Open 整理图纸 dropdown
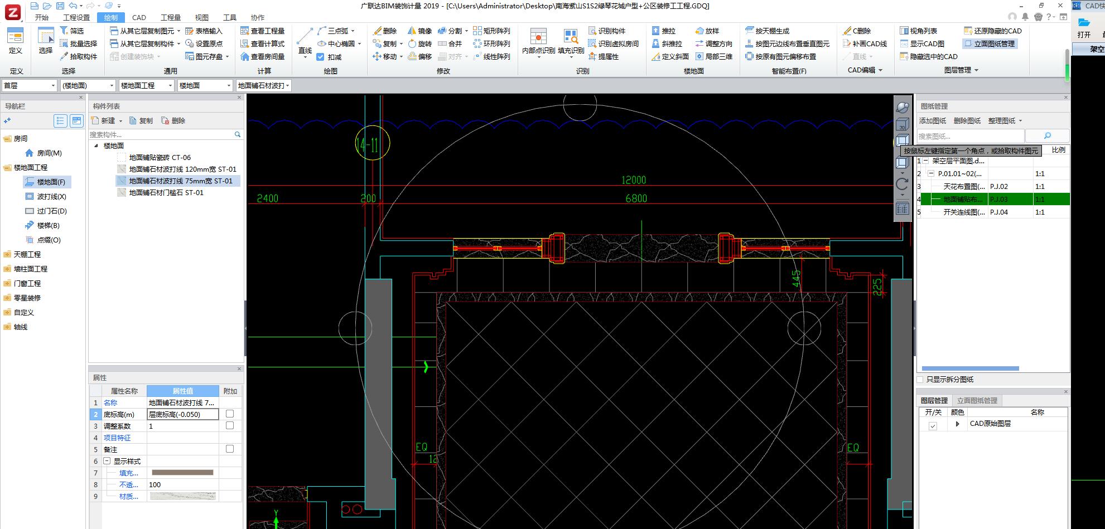Viewport: 1105px width, 529px height. (1005, 120)
